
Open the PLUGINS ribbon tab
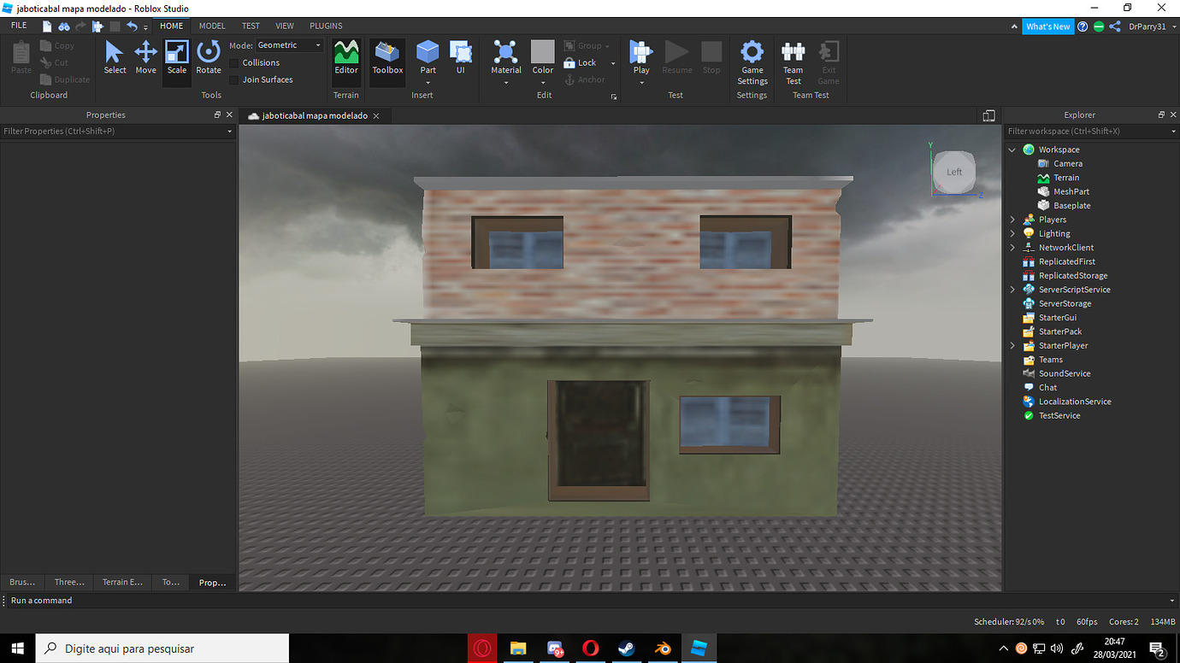326,26
